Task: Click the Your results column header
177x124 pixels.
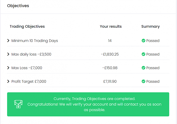Action: 111,27
